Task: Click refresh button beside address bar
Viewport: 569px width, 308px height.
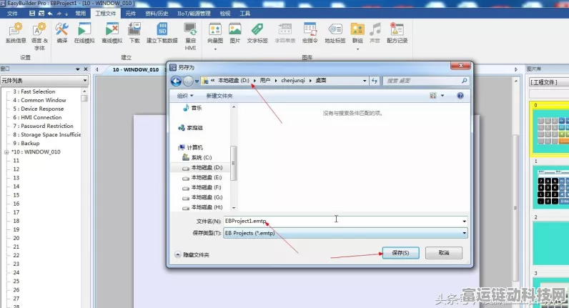Action: click(375, 81)
